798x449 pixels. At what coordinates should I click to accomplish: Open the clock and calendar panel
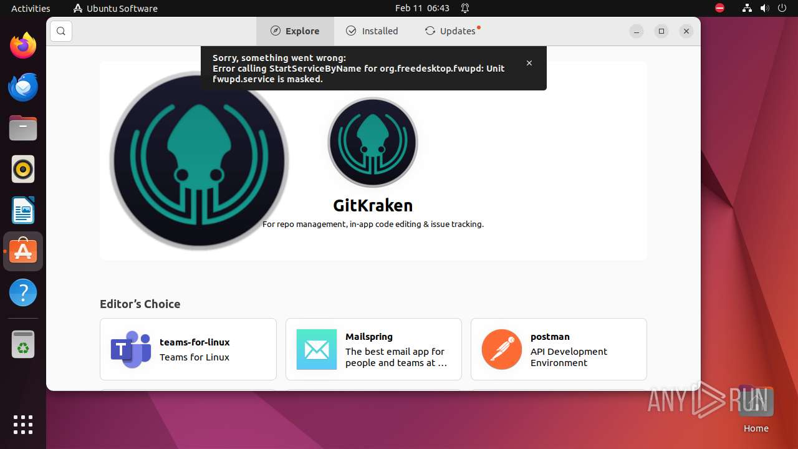422,8
